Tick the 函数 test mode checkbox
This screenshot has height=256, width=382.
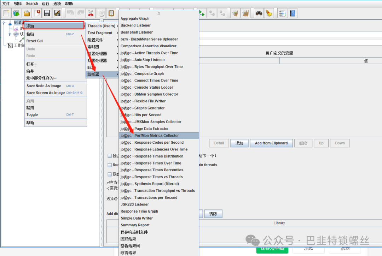[110, 174]
